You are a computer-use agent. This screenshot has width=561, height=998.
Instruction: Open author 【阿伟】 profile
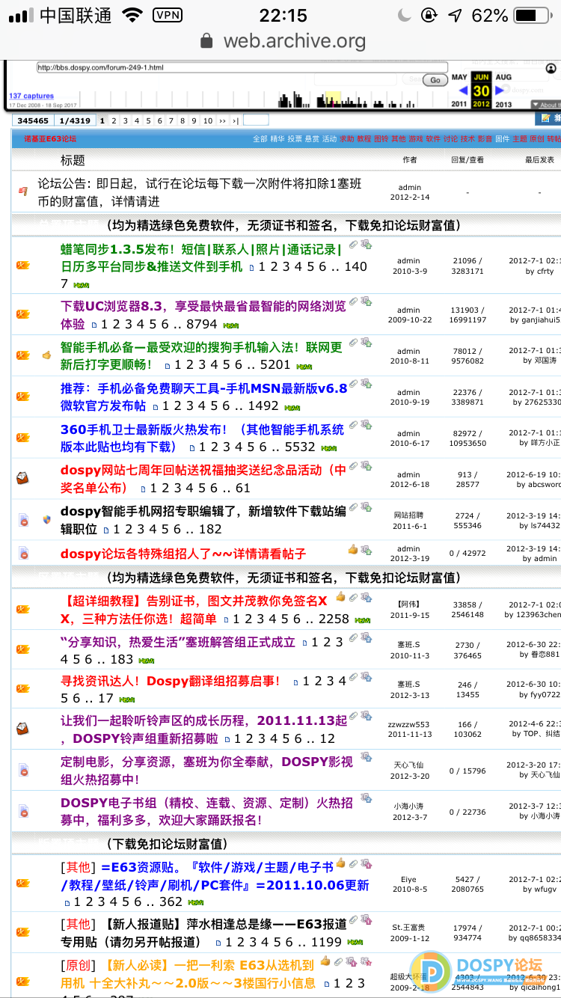click(409, 604)
